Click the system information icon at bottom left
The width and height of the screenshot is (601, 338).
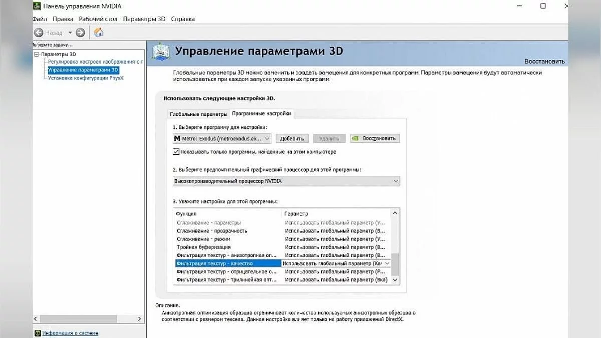click(x=38, y=333)
